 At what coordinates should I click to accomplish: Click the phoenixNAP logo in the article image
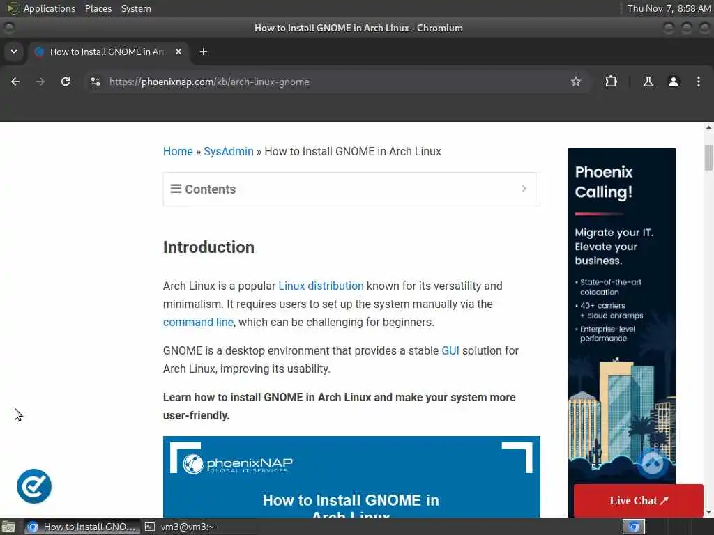[238, 464]
